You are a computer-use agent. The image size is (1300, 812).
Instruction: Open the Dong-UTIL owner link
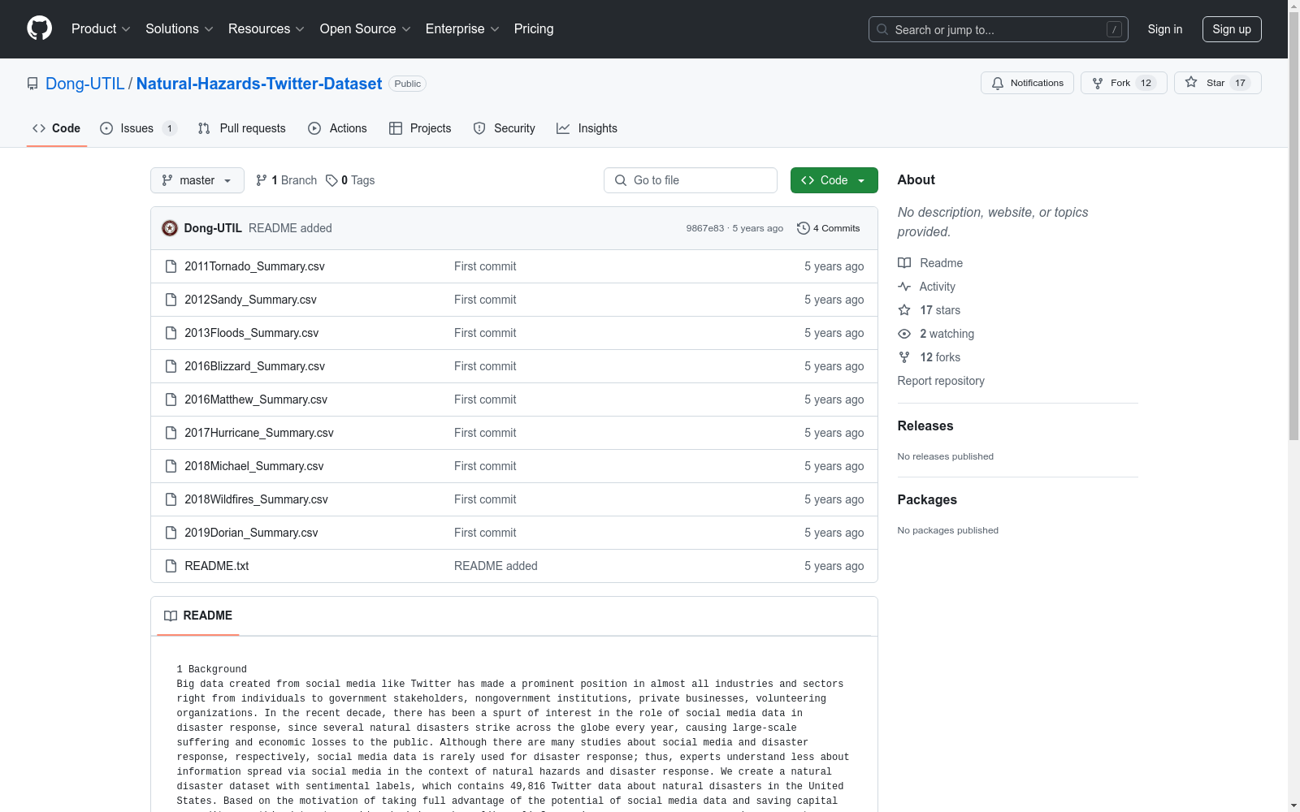(x=85, y=84)
